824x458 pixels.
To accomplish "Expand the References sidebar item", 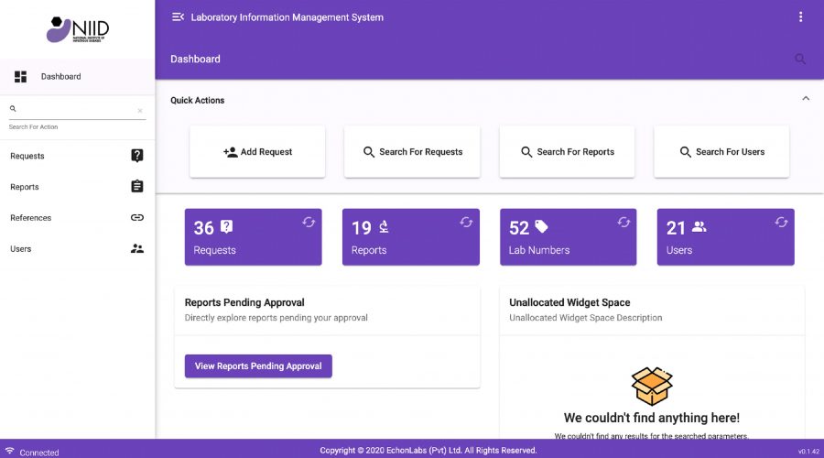I will coord(77,218).
